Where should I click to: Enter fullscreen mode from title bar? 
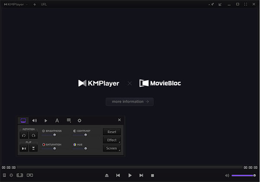[x=246, y=4]
